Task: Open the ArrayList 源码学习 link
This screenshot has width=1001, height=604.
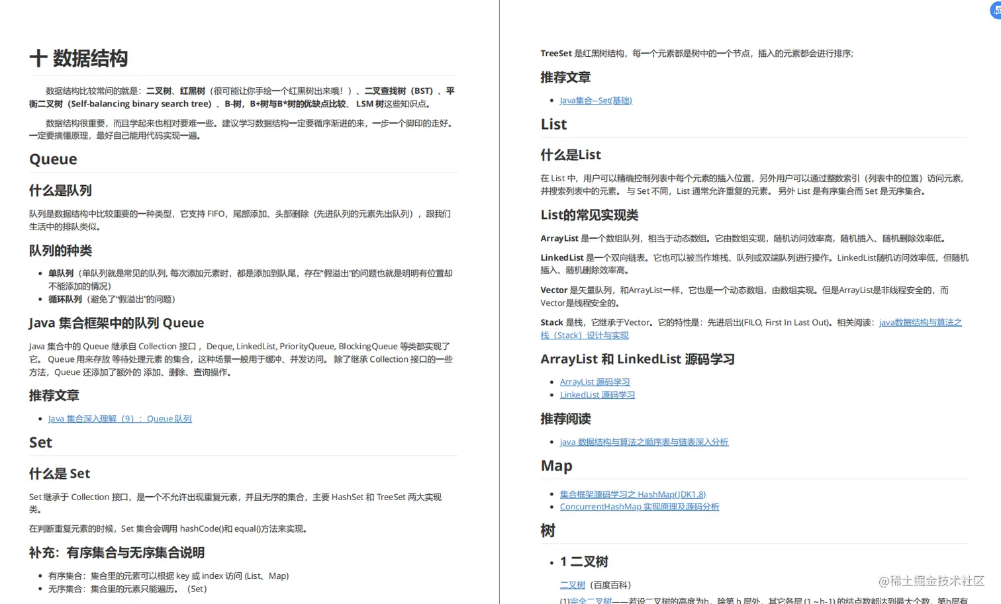Action: click(595, 382)
